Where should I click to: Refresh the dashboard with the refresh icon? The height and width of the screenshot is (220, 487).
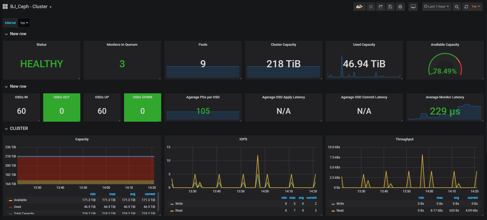[466, 7]
